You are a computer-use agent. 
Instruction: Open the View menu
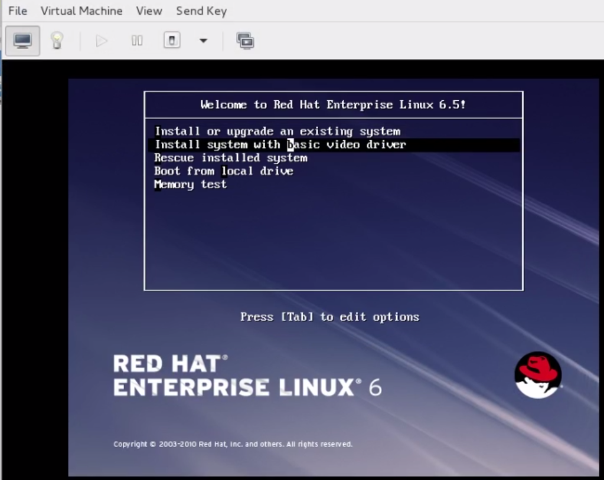tap(149, 11)
